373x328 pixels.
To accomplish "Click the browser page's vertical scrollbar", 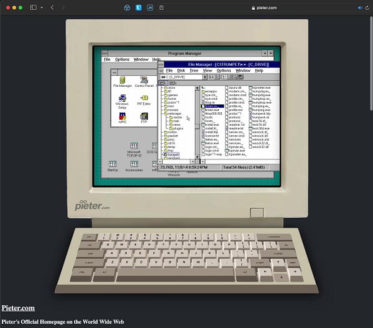I will pos(371,63).
